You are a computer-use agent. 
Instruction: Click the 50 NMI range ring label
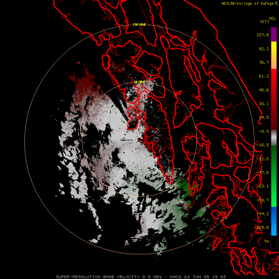point(139,82)
